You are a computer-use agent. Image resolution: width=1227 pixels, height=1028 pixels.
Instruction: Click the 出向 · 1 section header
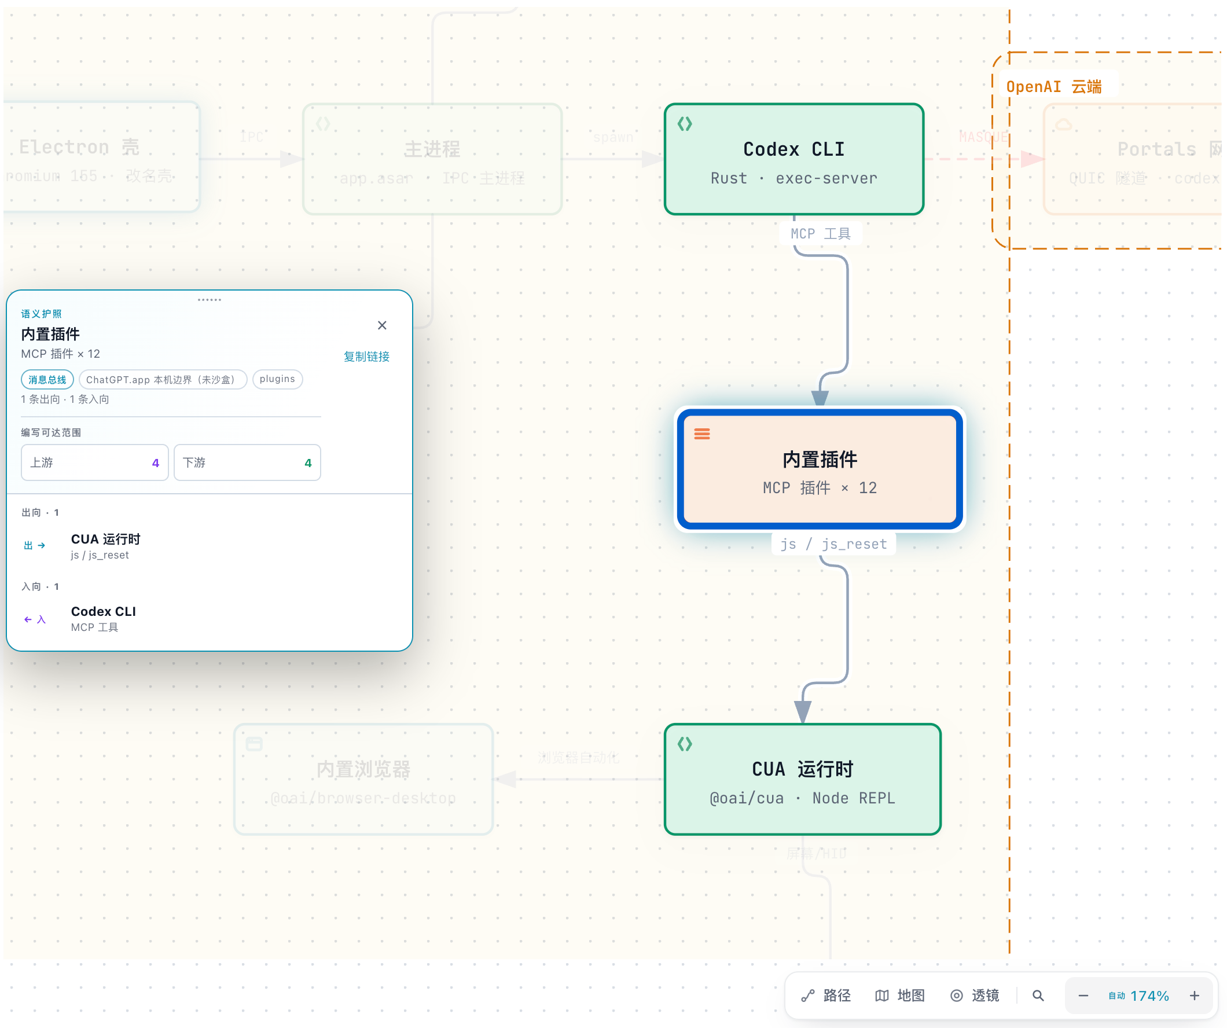41,512
